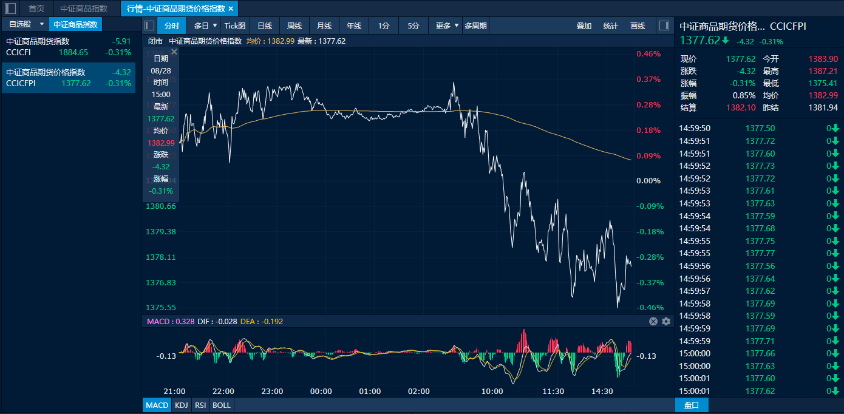
Task: Select CCICFI 中证商品期货指数 row in watchlist
Action: [68, 47]
